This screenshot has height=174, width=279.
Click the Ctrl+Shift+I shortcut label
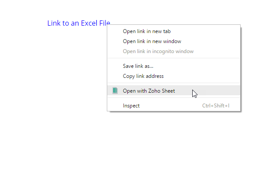216,106
